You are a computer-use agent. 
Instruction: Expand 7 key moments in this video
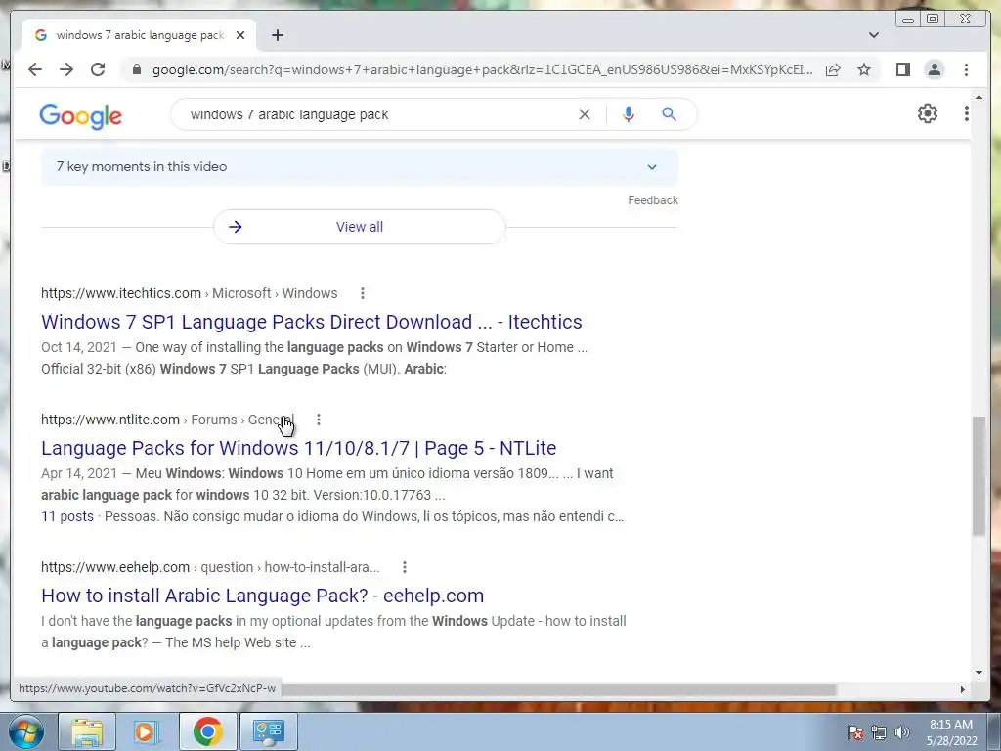point(359,166)
